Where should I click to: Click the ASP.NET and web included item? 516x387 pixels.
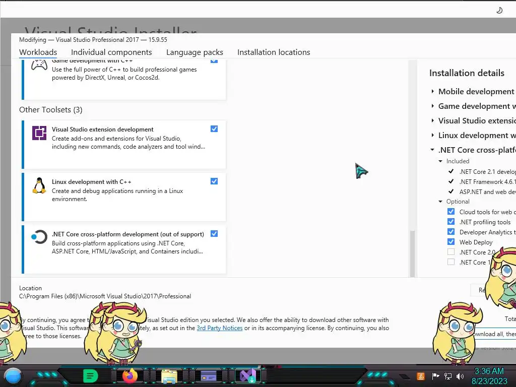point(487,192)
